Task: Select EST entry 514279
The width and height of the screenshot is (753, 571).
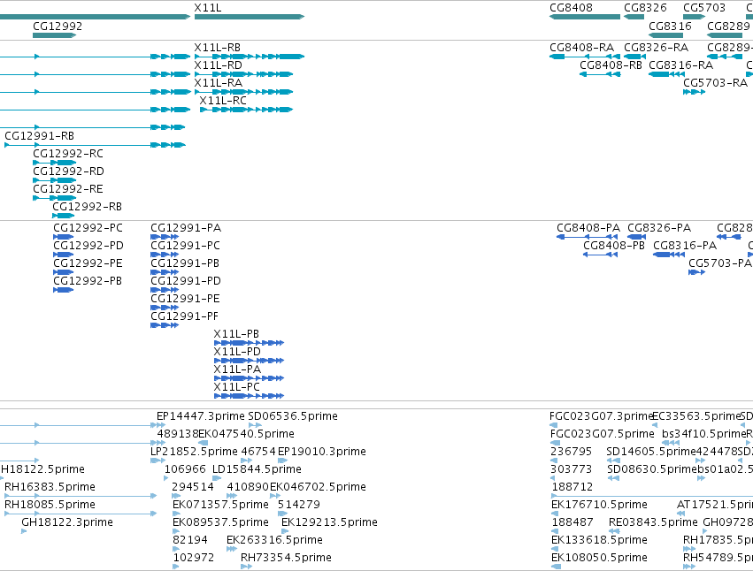Action: point(299,506)
